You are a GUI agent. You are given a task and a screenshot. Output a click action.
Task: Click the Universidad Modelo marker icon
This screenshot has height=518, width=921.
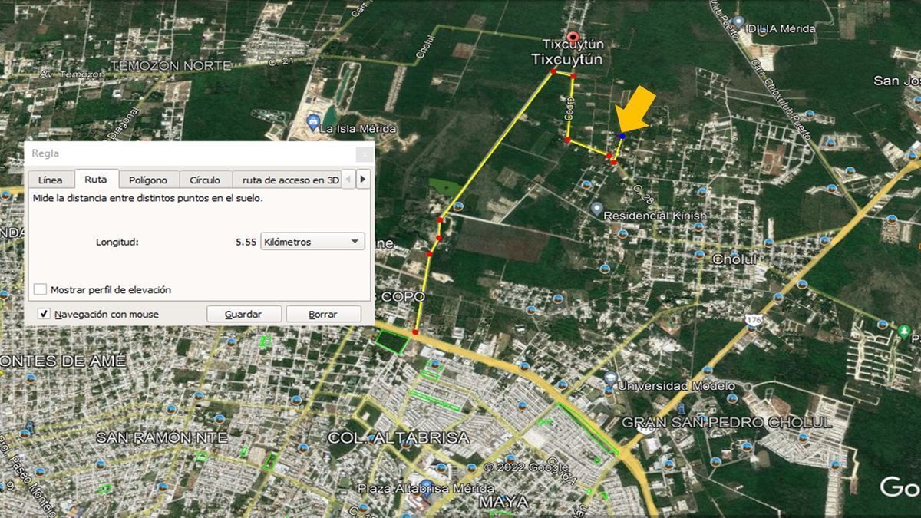click(610, 378)
